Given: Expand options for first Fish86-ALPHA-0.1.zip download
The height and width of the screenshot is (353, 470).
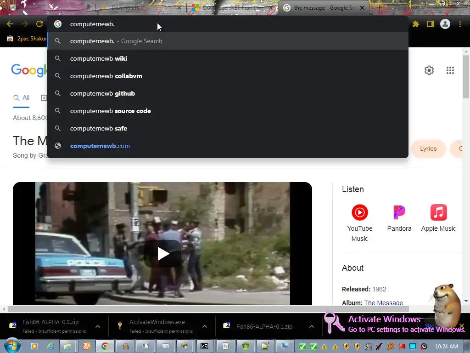Looking at the screenshot, I should [x=98, y=326].
